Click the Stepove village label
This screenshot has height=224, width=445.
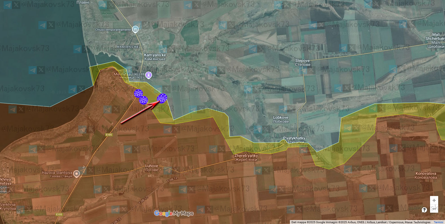[x=303, y=63]
